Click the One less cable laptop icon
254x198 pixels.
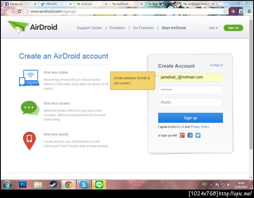click(x=29, y=78)
